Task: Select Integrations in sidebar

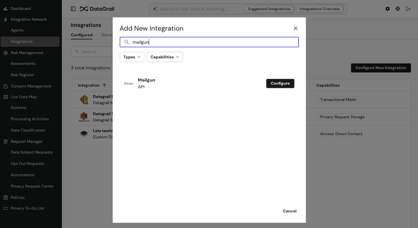Action: coord(30,41)
